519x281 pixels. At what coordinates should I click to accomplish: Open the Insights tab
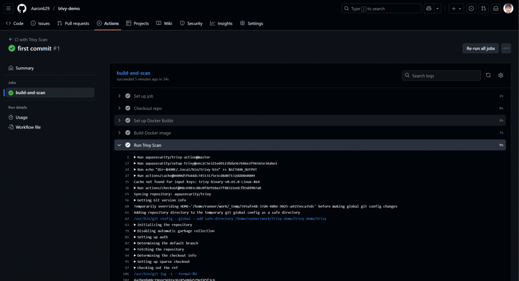click(x=221, y=23)
